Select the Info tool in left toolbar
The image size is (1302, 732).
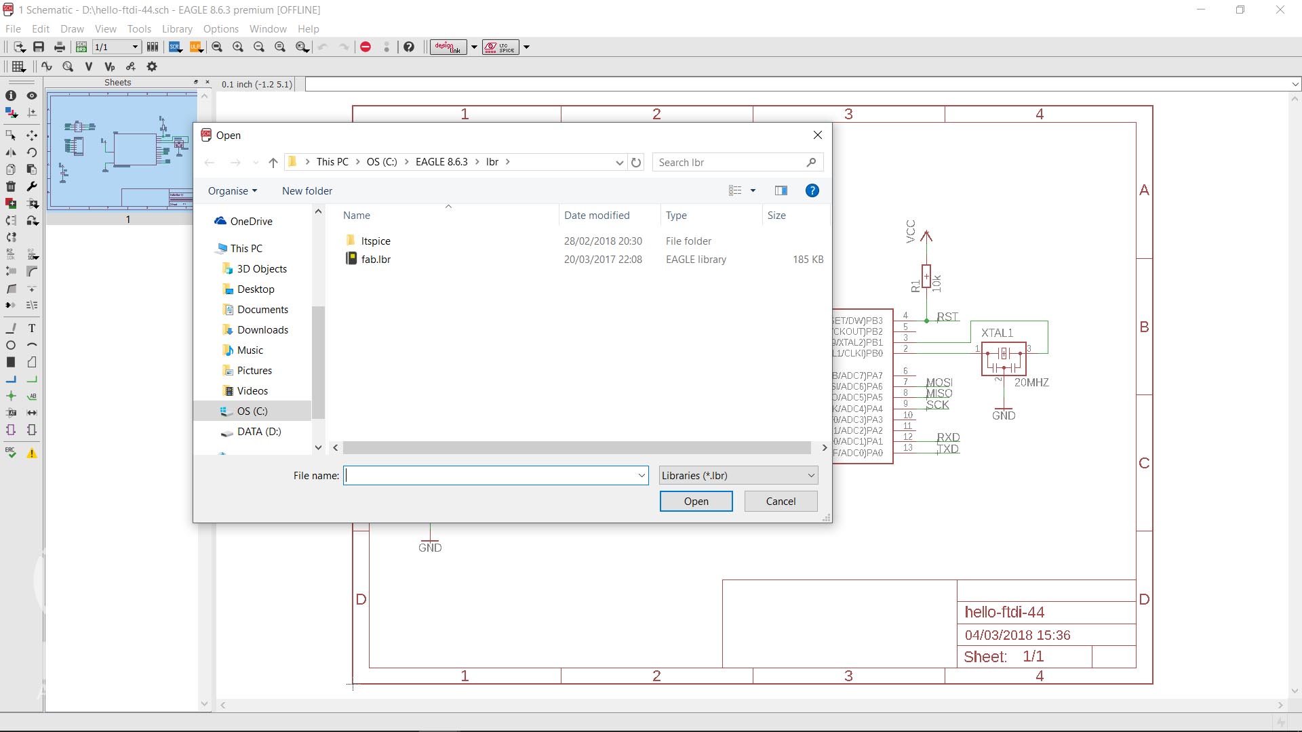click(11, 96)
